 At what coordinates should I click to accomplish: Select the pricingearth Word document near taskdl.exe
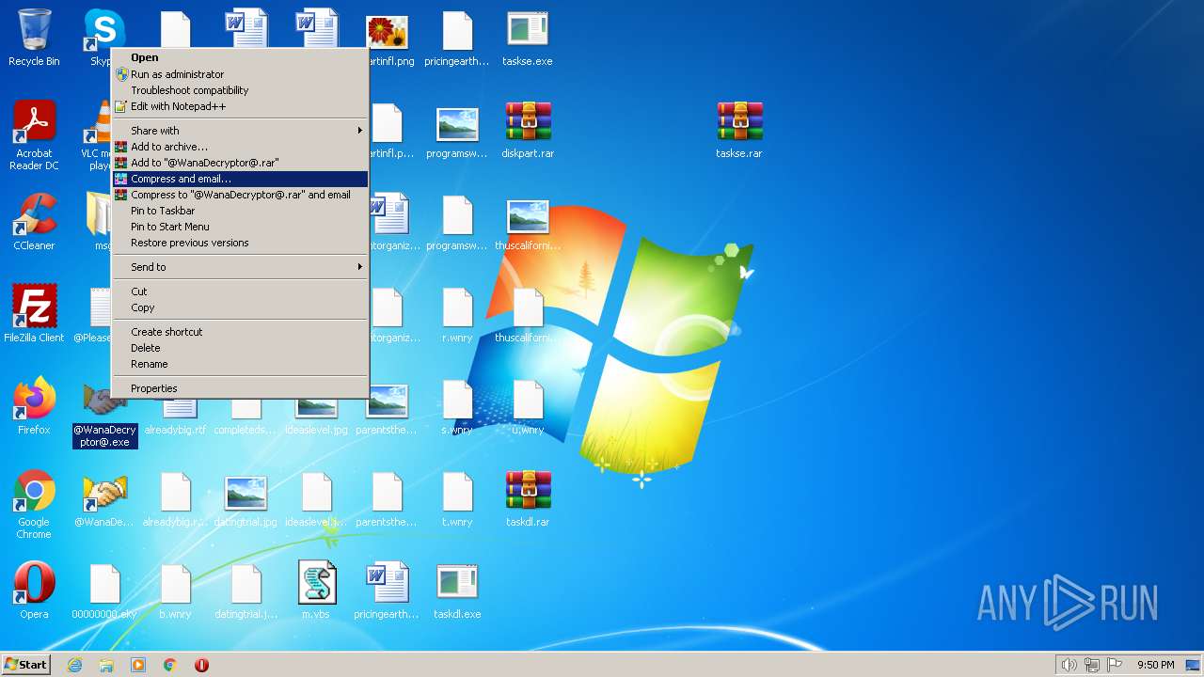387,590
